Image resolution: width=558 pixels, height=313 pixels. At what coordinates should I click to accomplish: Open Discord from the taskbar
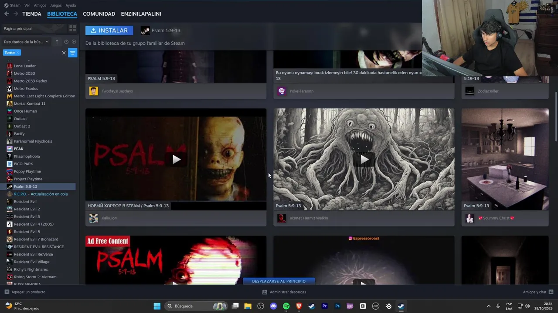pos(273,306)
